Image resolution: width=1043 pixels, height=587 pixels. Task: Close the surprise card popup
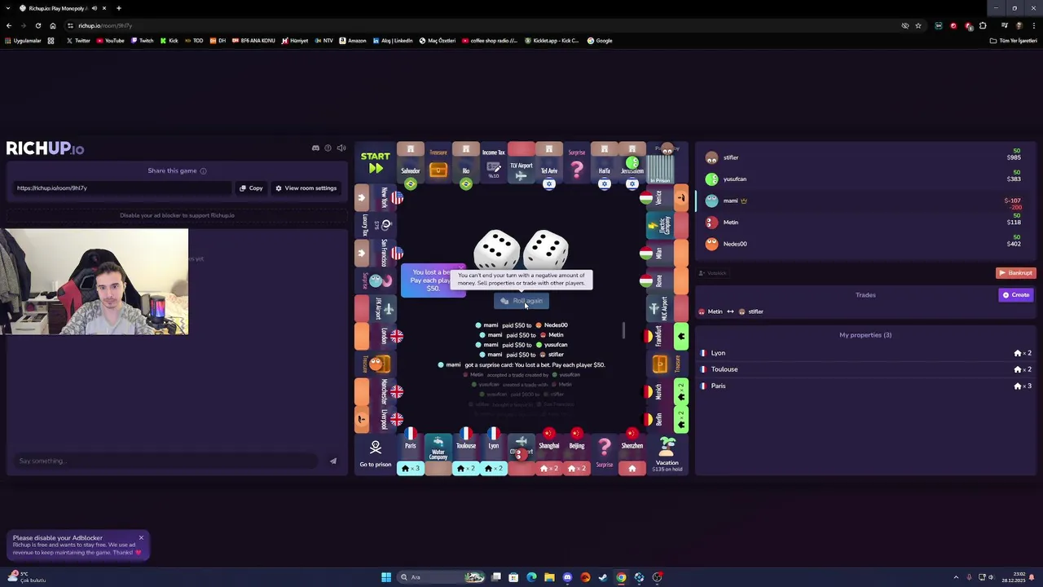click(x=461, y=267)
